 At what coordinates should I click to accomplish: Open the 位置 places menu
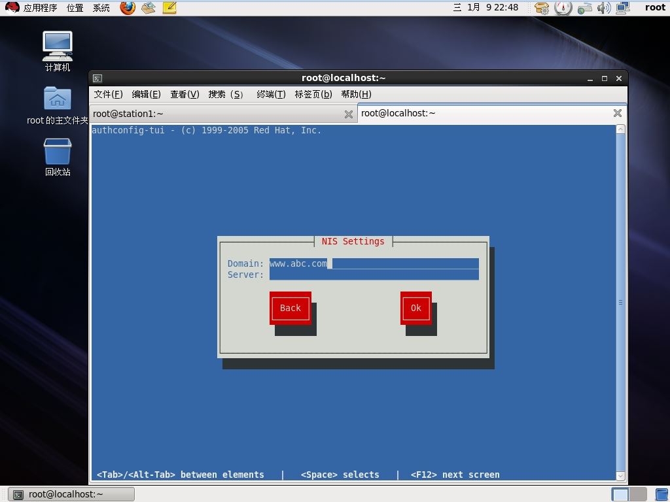pos(75,8)
